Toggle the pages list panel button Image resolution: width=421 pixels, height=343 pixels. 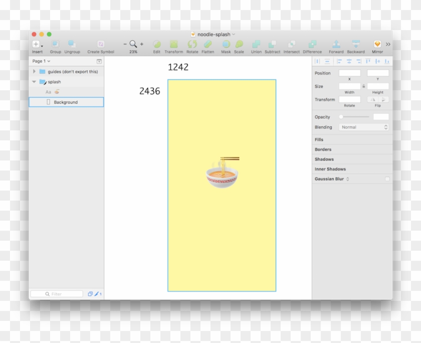(99, 62)
